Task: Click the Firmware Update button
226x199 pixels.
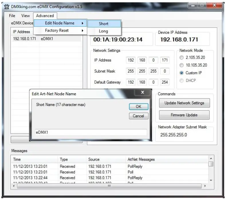Action: click(184, 115)
